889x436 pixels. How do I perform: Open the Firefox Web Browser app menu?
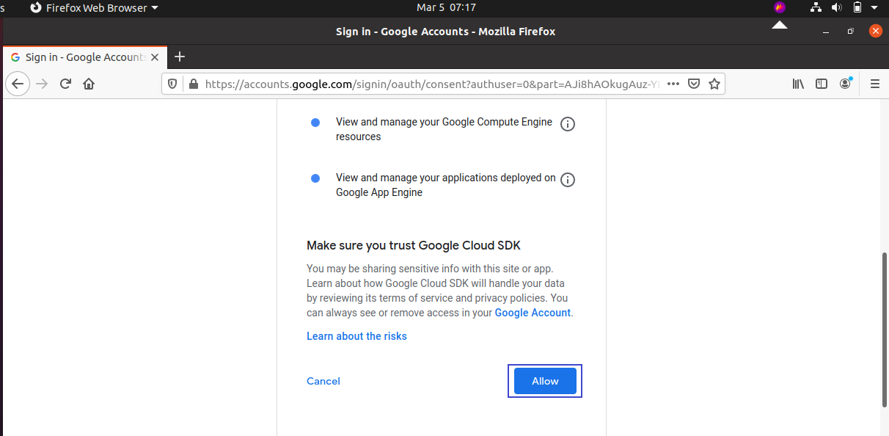94,7
